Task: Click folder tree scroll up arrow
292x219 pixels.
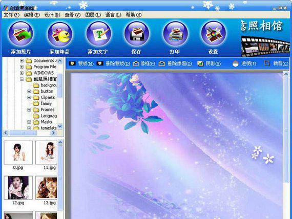Action: tap(60, 61)
